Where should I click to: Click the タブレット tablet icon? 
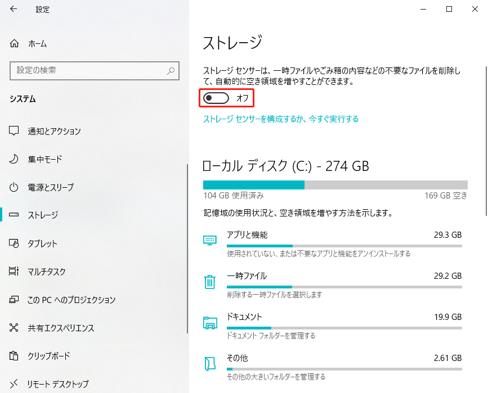point(15,243)
